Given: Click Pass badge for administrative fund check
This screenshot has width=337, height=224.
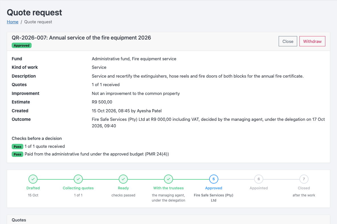Looking at the screenshot, I should point(17,154).
